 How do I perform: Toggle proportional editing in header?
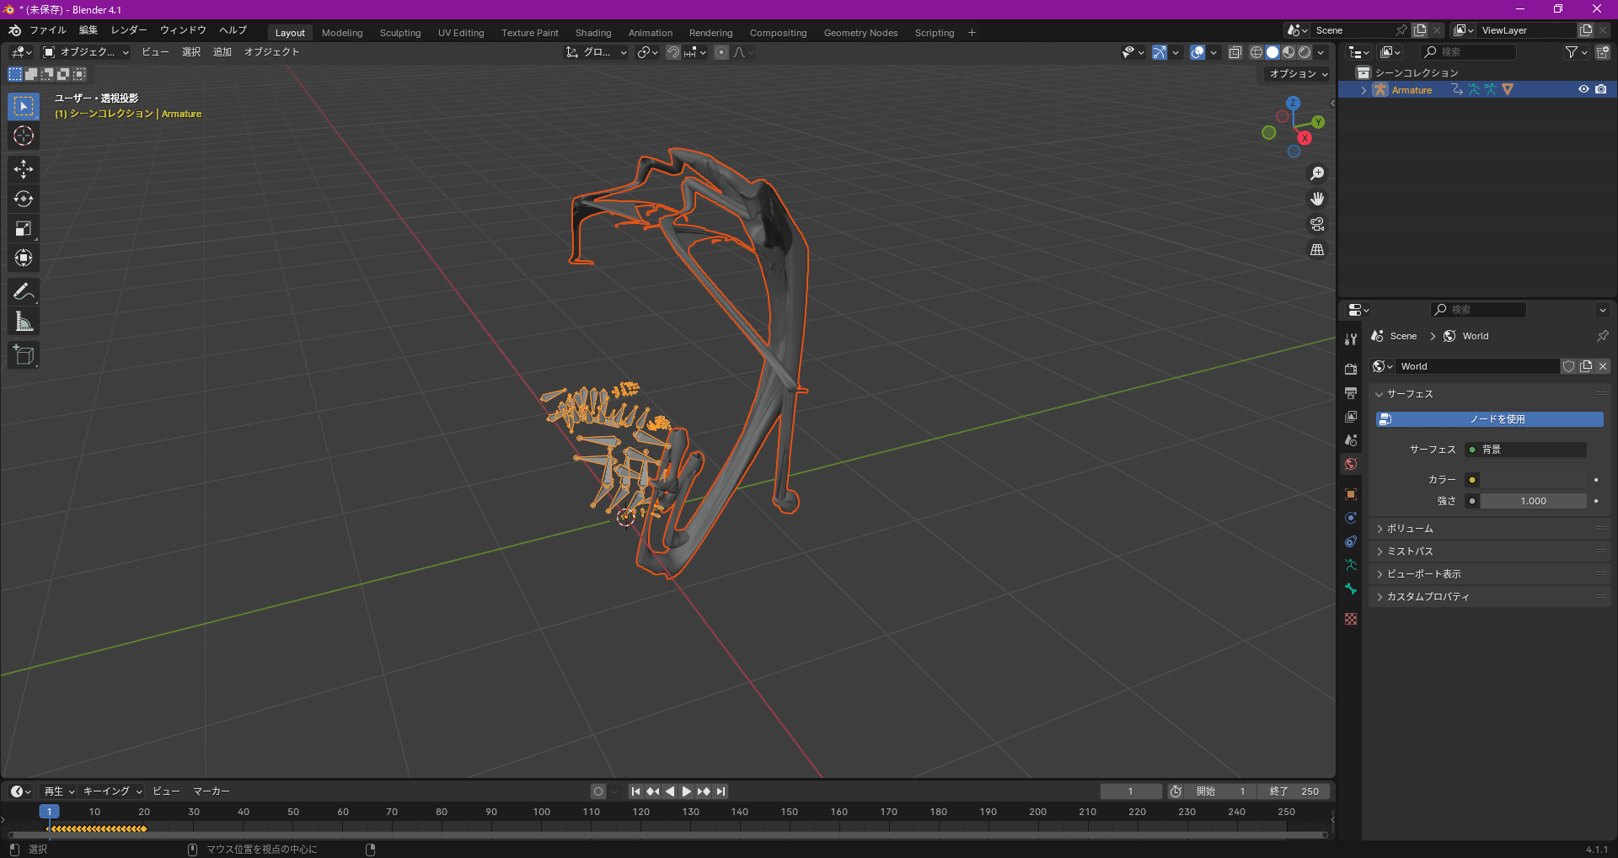click(x=721, y=52)
